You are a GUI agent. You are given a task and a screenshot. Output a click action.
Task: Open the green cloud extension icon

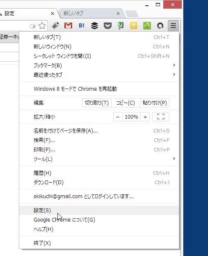click(x=147, y=25)
